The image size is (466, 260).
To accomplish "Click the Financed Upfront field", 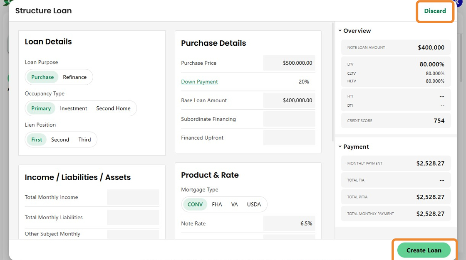I will pyautogui.click(x=289, y=138).
